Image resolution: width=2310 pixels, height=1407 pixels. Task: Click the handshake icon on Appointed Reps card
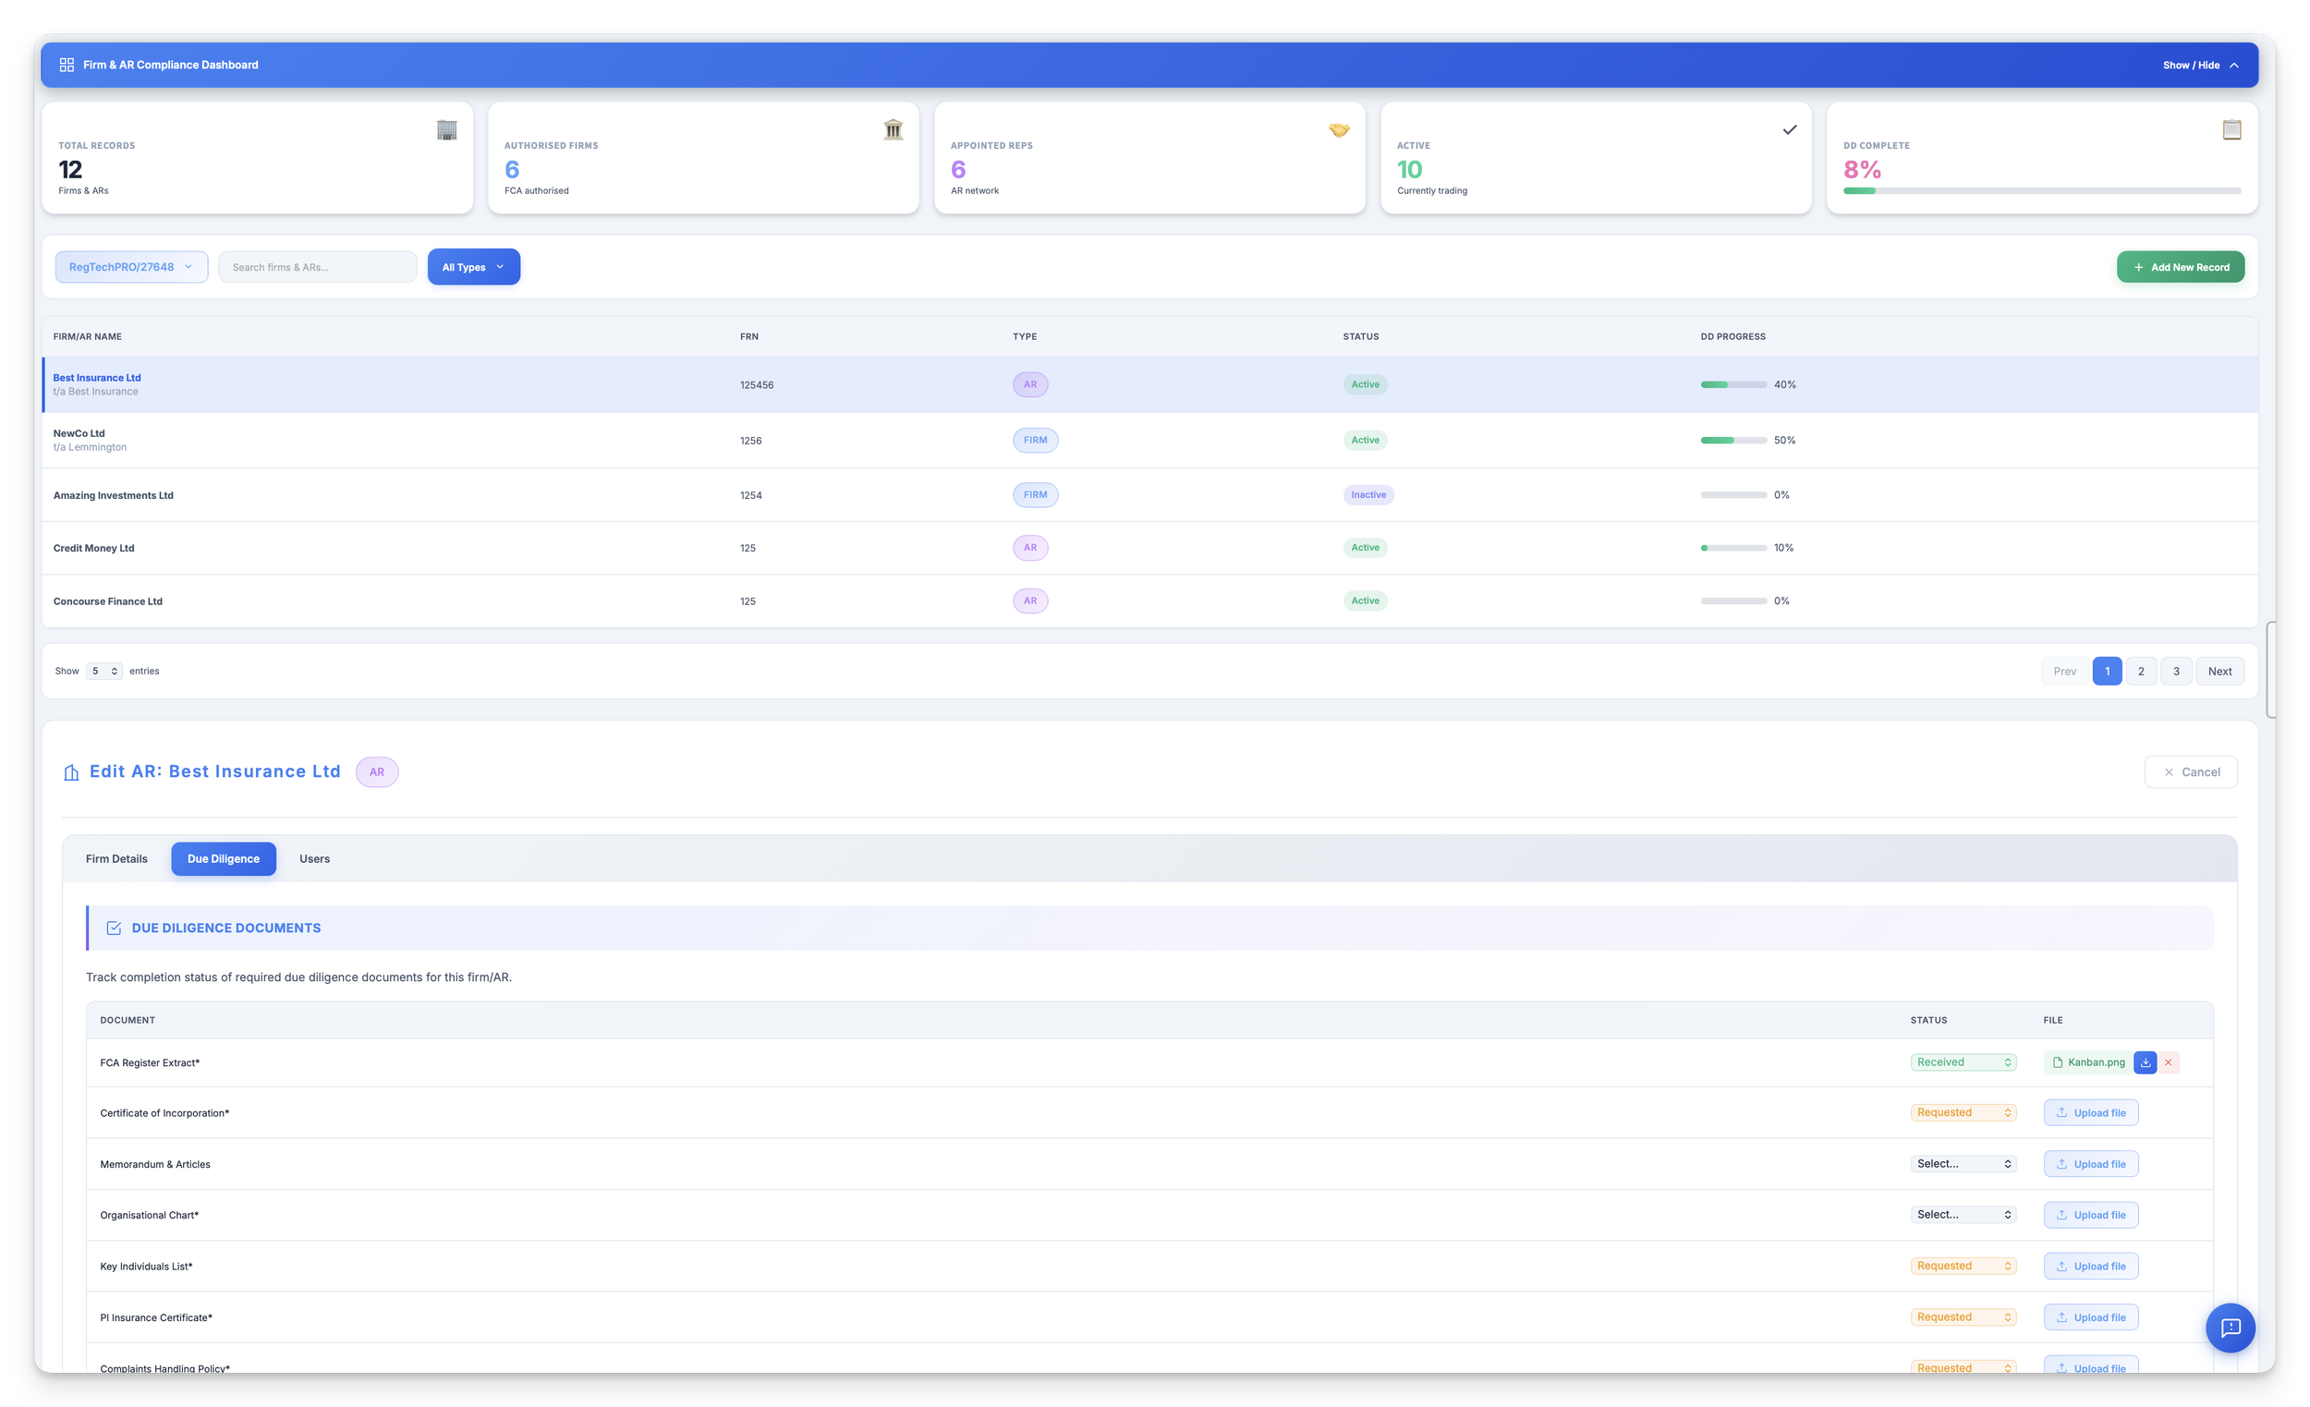1339,129
